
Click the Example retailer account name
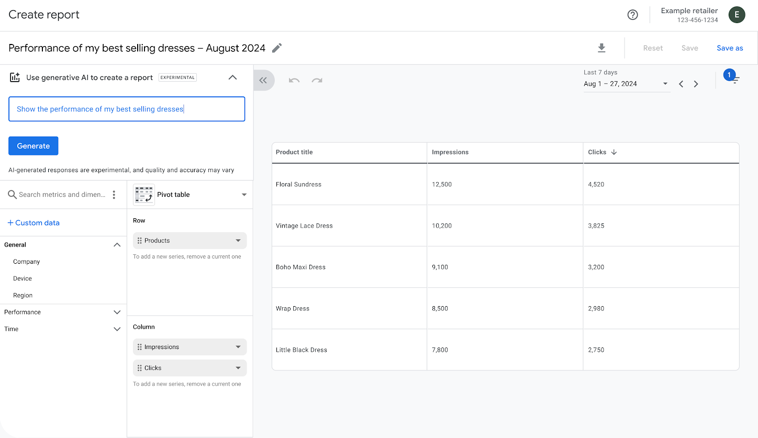(x=689, y=10)
